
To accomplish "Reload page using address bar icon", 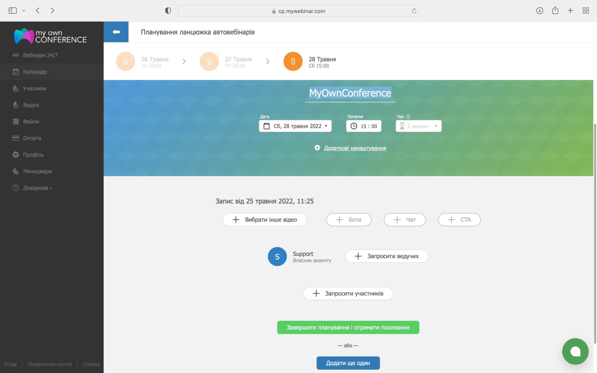I will click(x=414, y=11).
